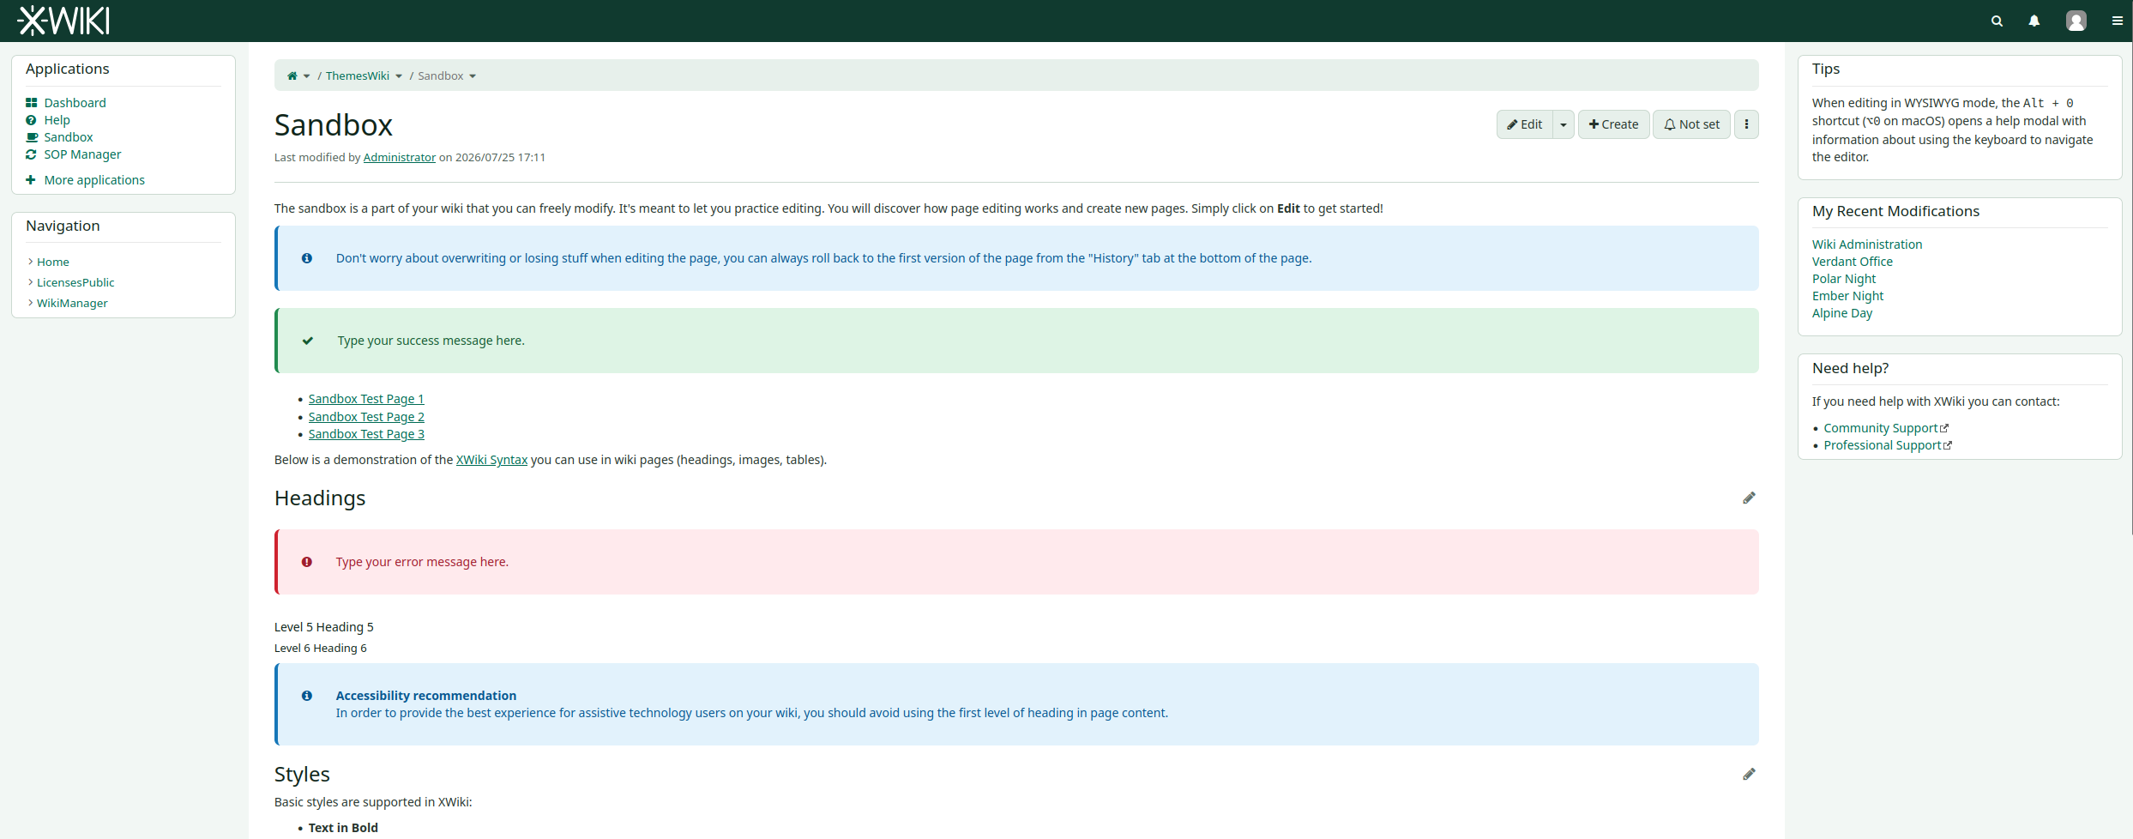
Task: Click the SOP Manager refresh icon
Action: coord(32,154)
